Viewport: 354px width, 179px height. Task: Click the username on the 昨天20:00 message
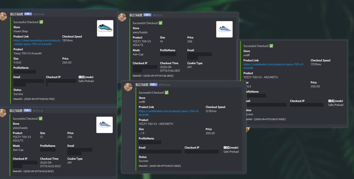[x=142, y=84]
